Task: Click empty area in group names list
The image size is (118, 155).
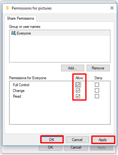Action: (60, 49)
